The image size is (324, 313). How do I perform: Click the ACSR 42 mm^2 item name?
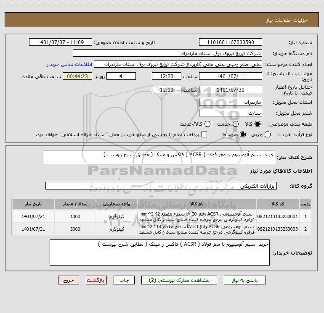(x=197, y=217)
